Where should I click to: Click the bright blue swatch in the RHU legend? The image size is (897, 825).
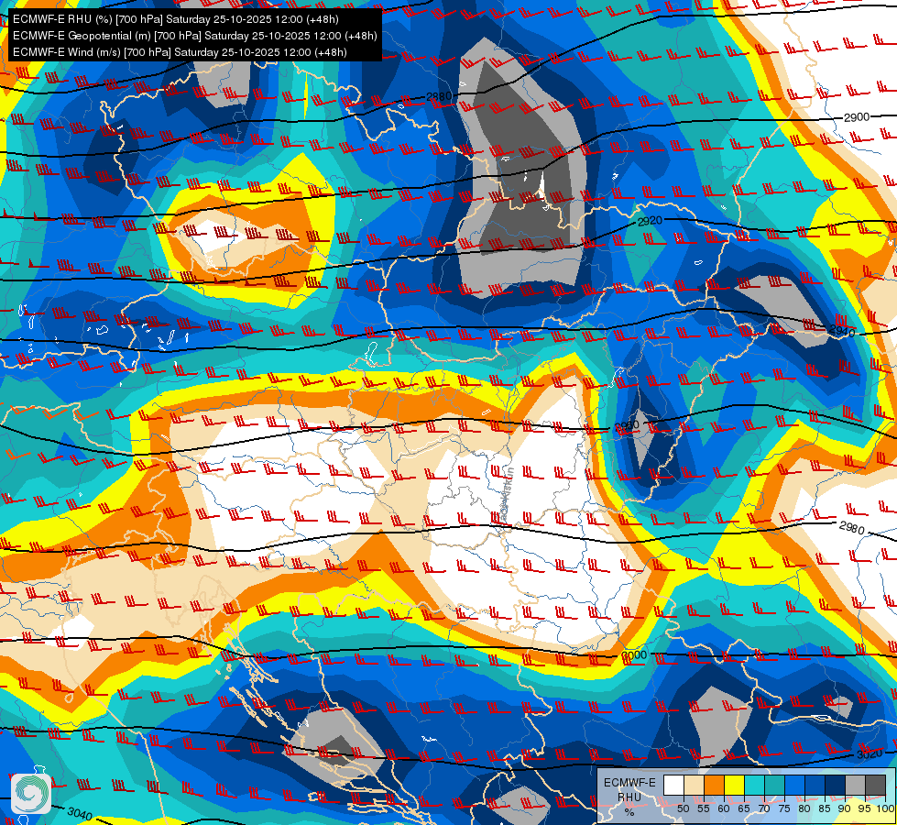(795, 786)
